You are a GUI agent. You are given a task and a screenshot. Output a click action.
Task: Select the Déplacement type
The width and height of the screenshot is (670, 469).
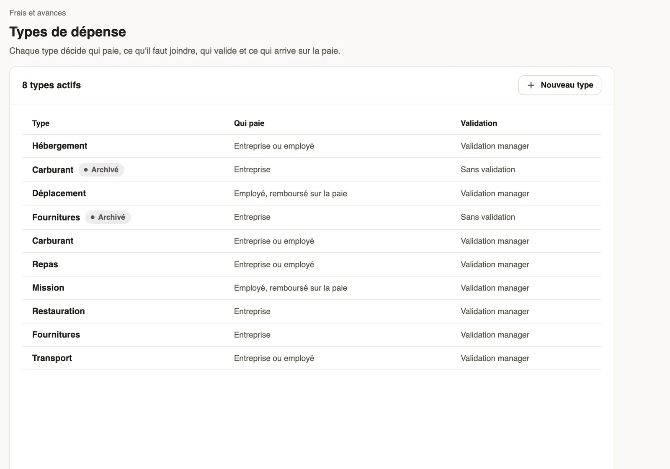(x=312, y=193)
